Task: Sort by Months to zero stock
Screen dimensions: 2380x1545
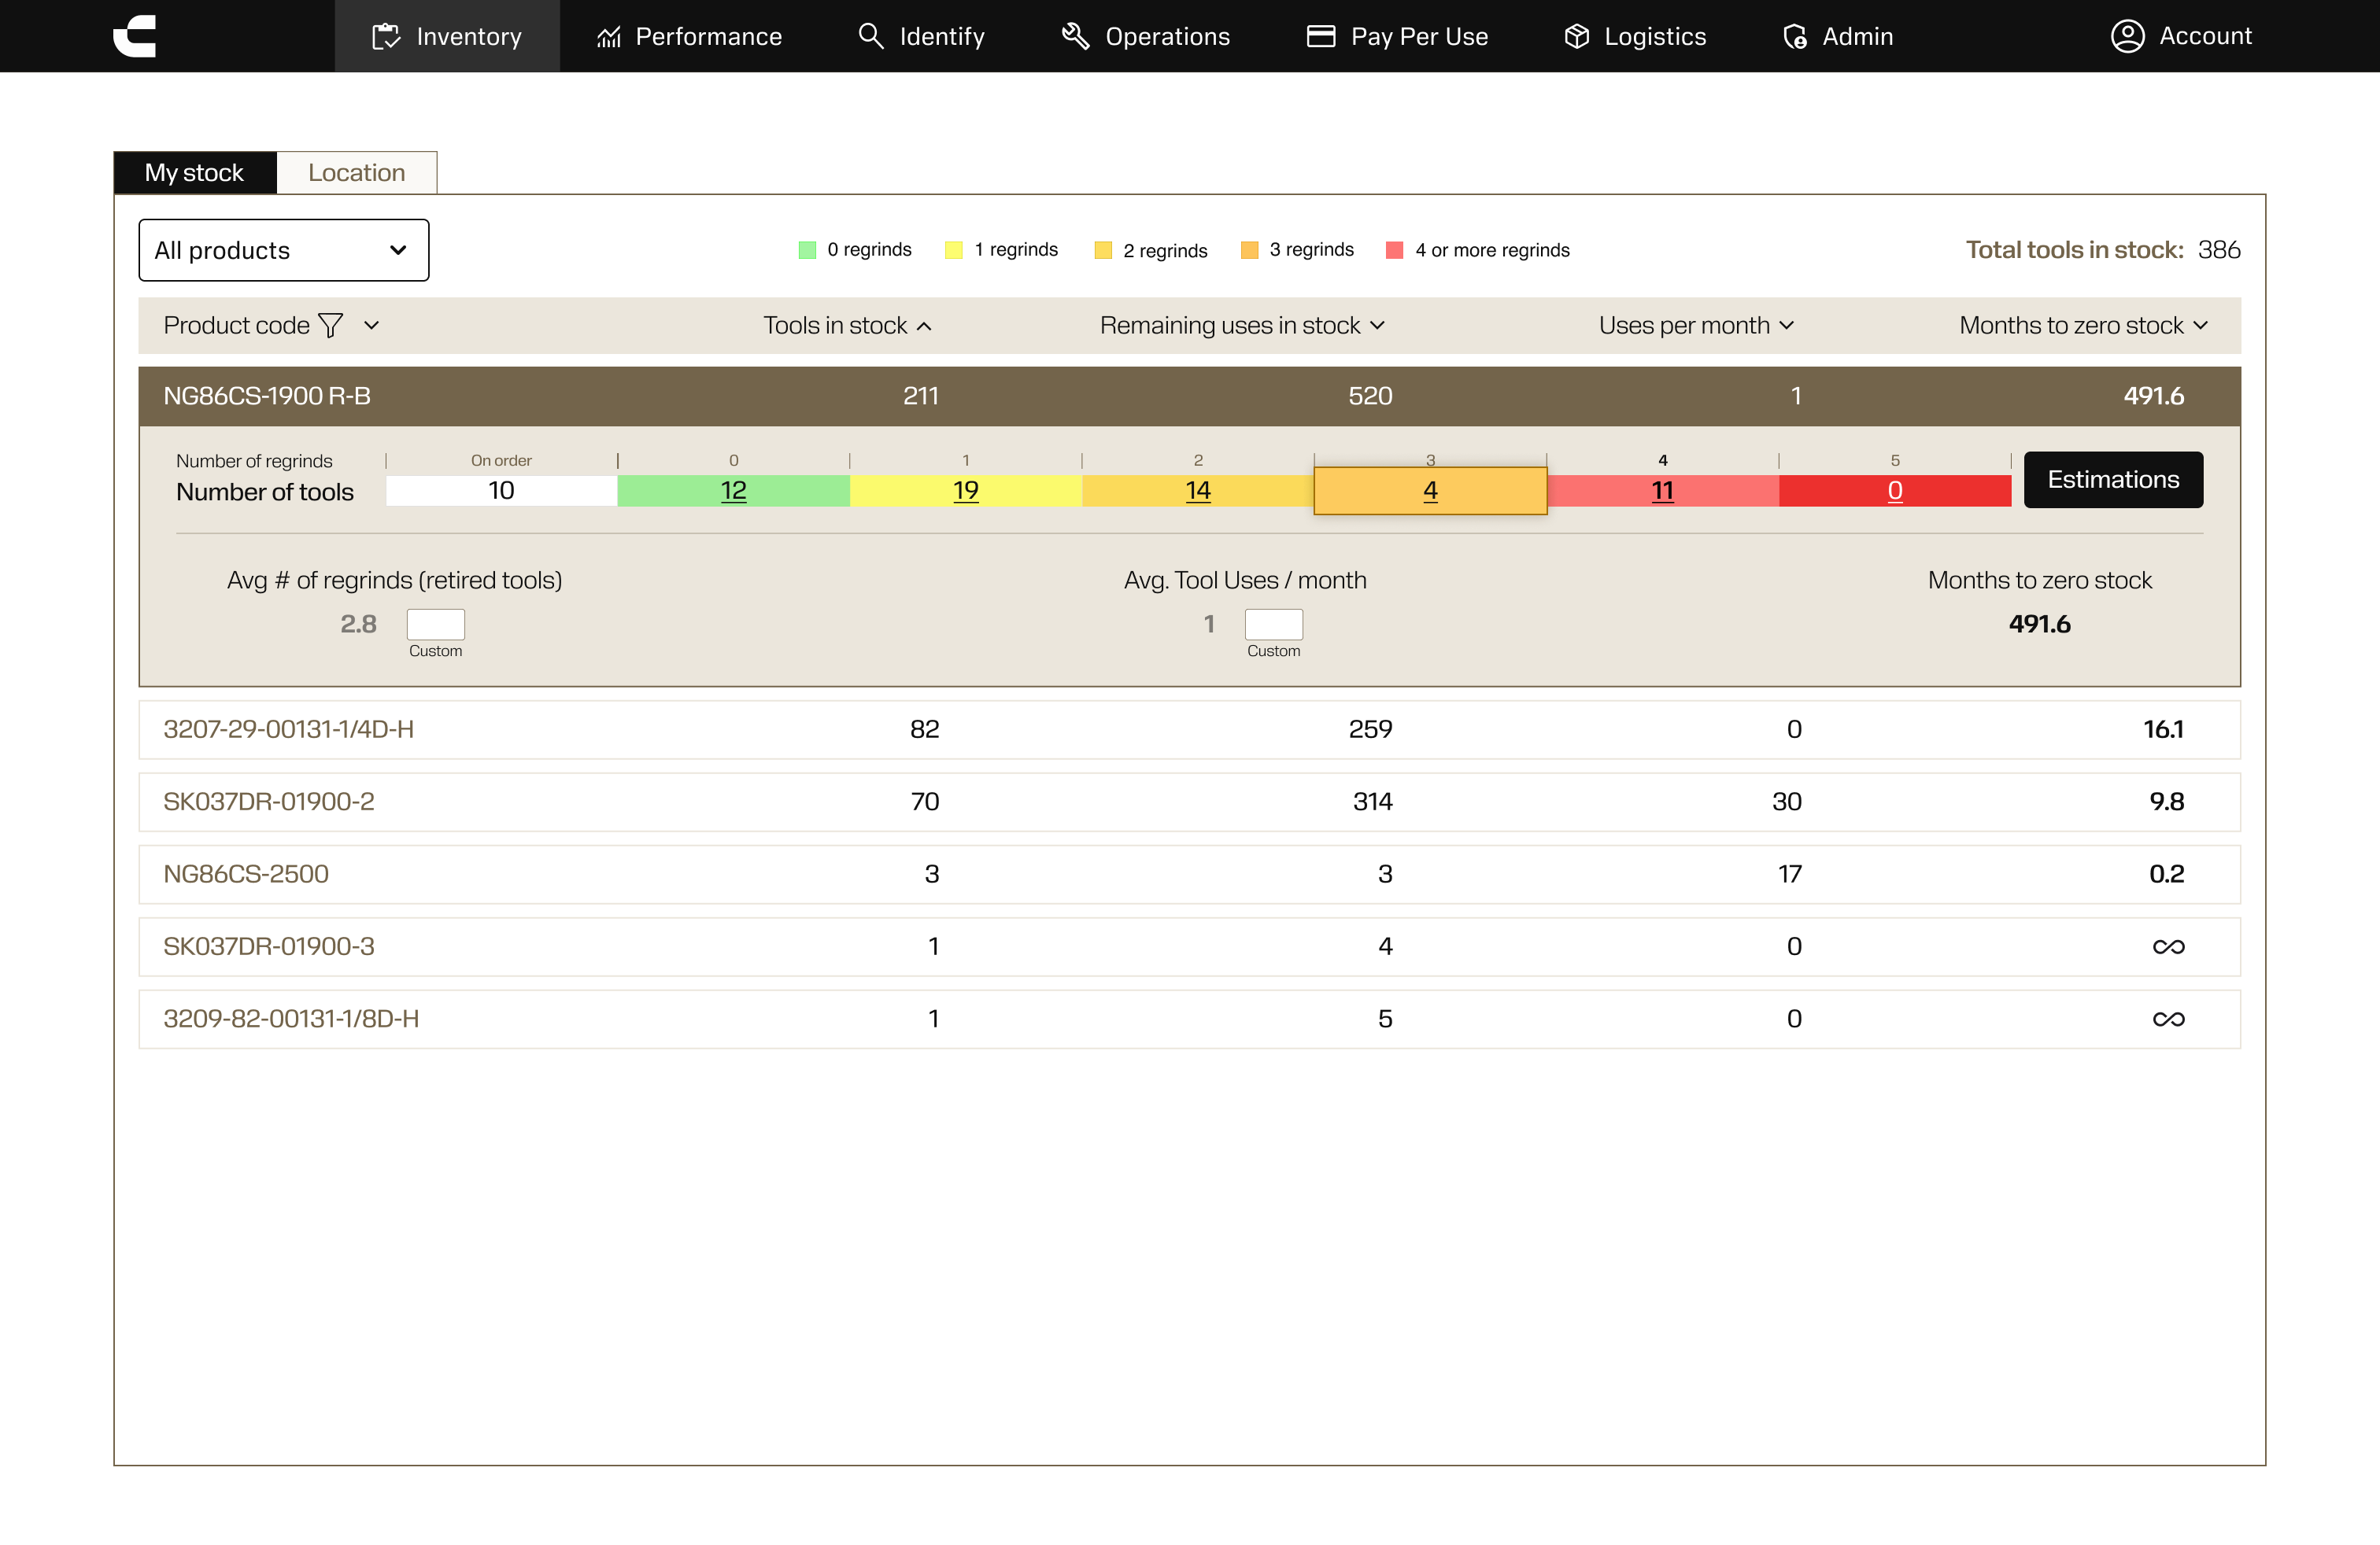Action: point(2082,326)
